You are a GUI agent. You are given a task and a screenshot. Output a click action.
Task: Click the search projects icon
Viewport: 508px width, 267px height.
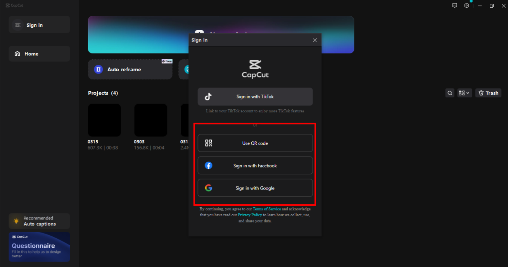pyautogui.click(x=450, y=93)
